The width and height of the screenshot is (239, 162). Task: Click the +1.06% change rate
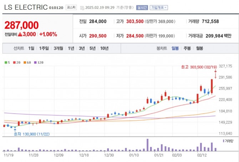(48, 34)
